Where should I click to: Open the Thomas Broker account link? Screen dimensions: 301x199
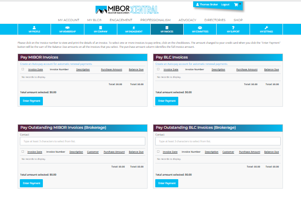pyautogui.click(x=208, y=5)
